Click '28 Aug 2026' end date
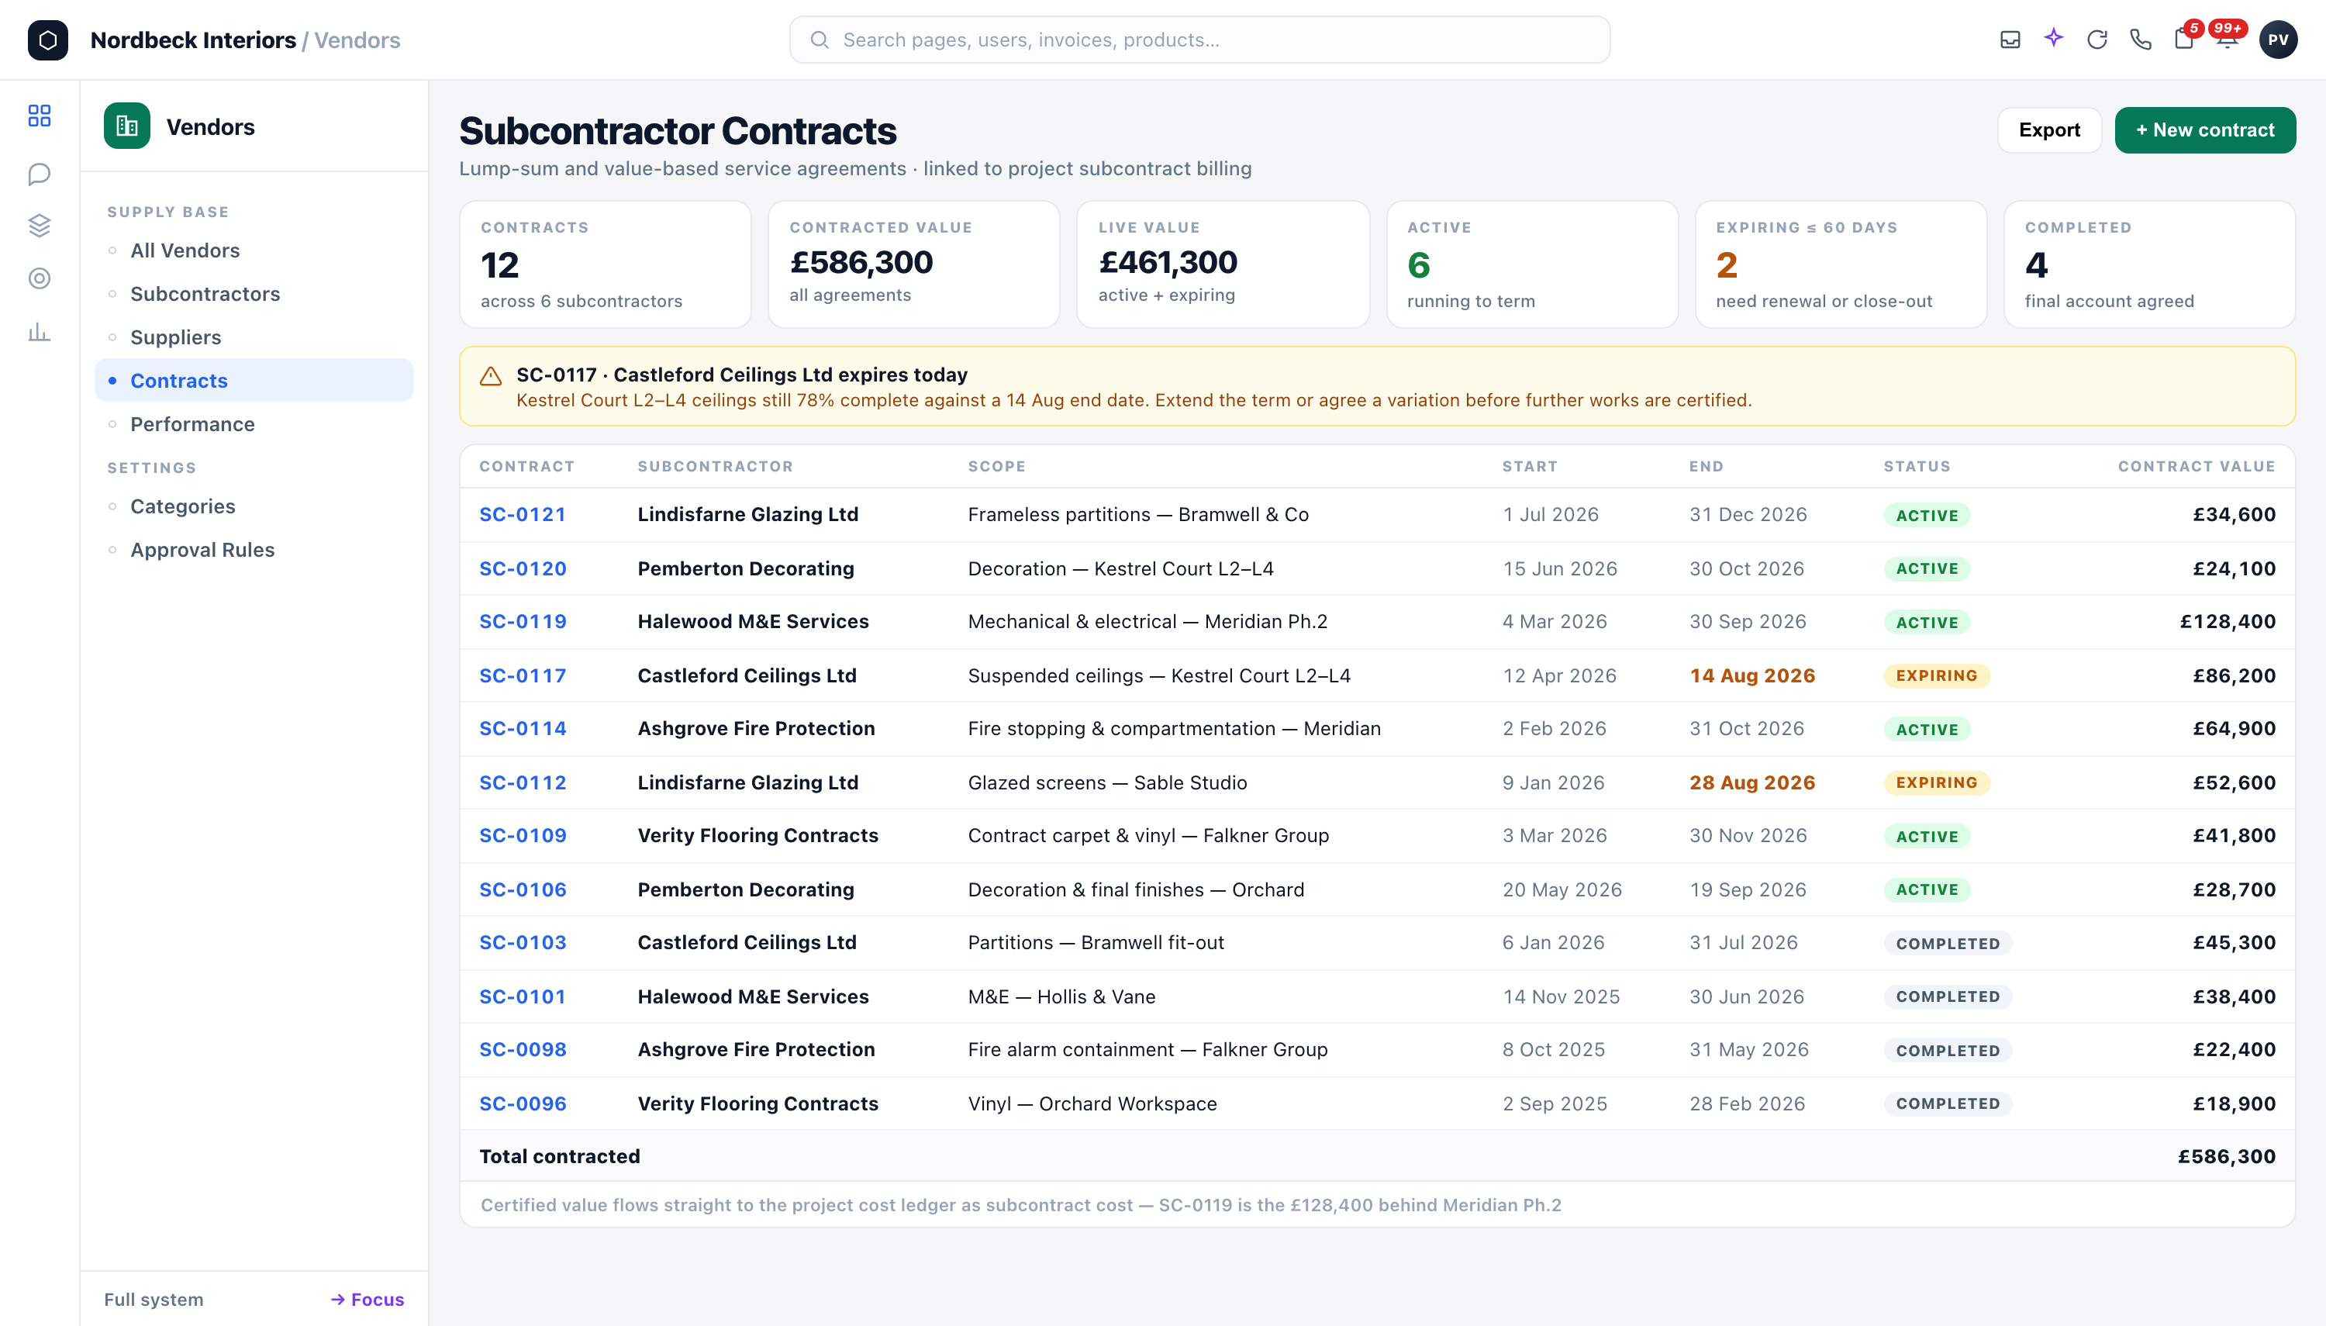Image resolution: width=2326 pixels, height=1326 pixels. coord(1751,782)
